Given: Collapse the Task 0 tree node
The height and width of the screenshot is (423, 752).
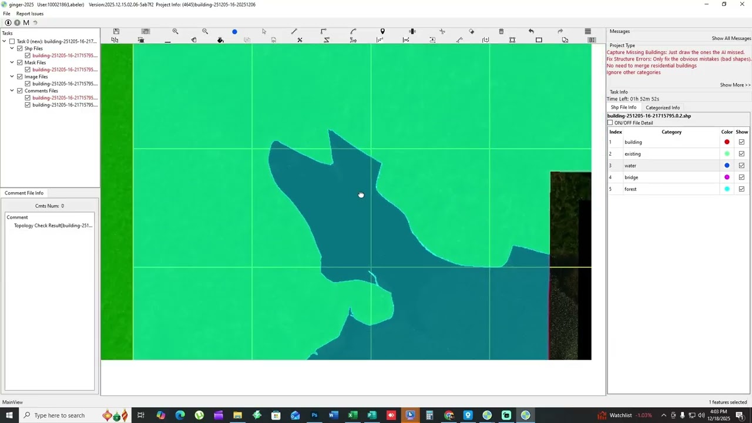Looking at the screenshot, I should point(4,42).
